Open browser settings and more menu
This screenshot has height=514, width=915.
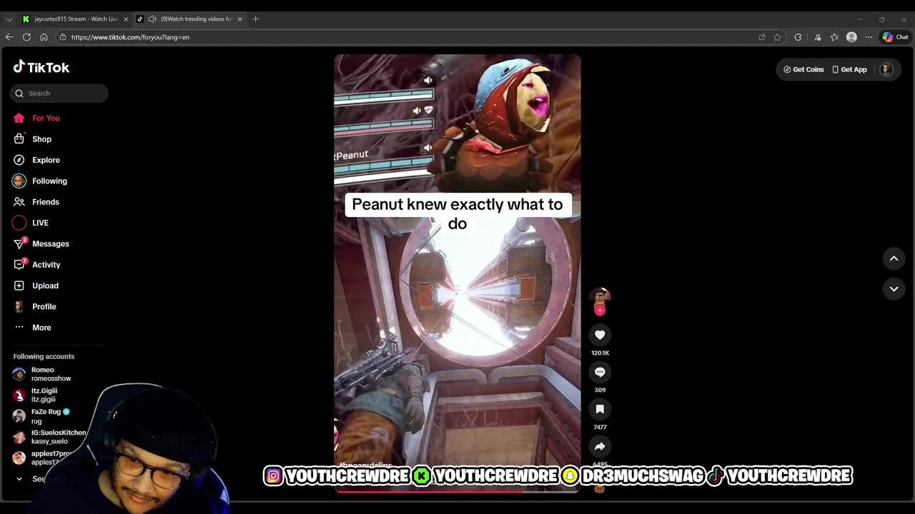point(869,37)
